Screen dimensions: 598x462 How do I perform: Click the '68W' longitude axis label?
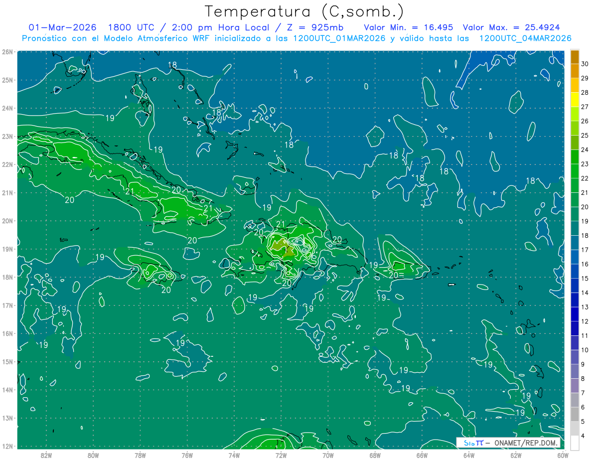375,455
